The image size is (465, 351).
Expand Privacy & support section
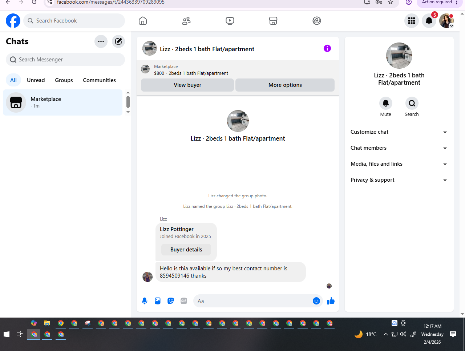tap(399, 180)
